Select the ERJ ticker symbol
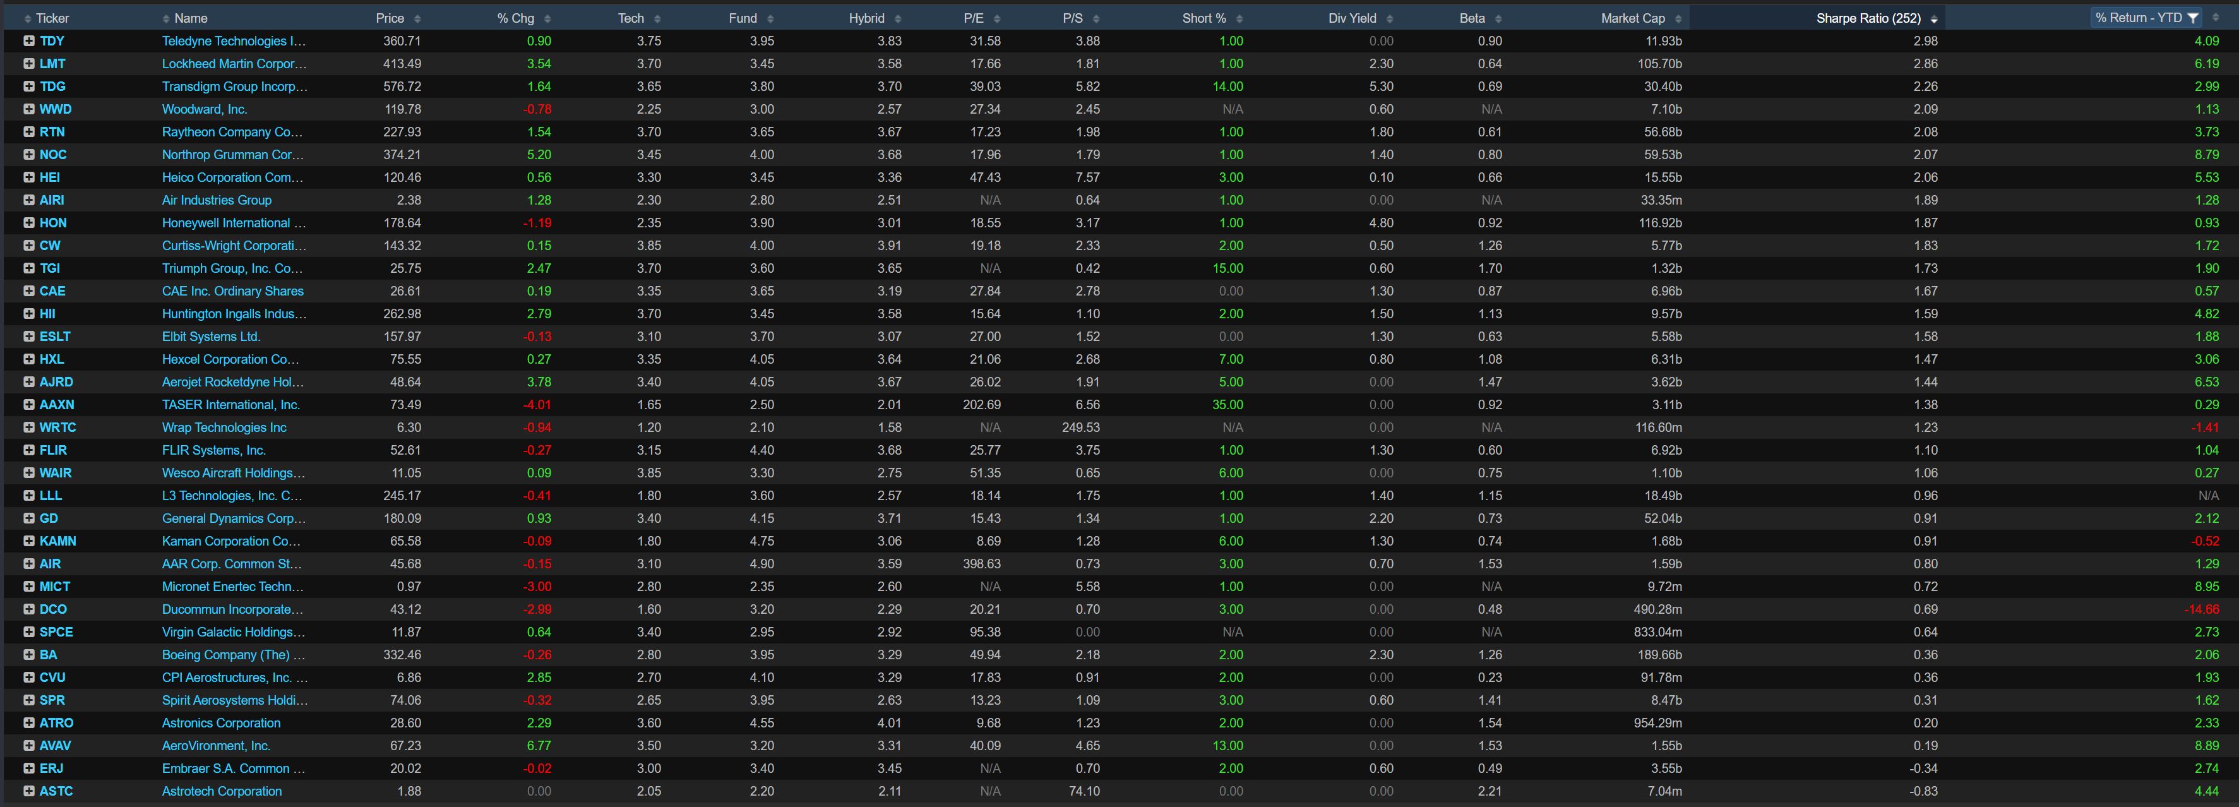2239x807 pixels. (x=51, y=768)
